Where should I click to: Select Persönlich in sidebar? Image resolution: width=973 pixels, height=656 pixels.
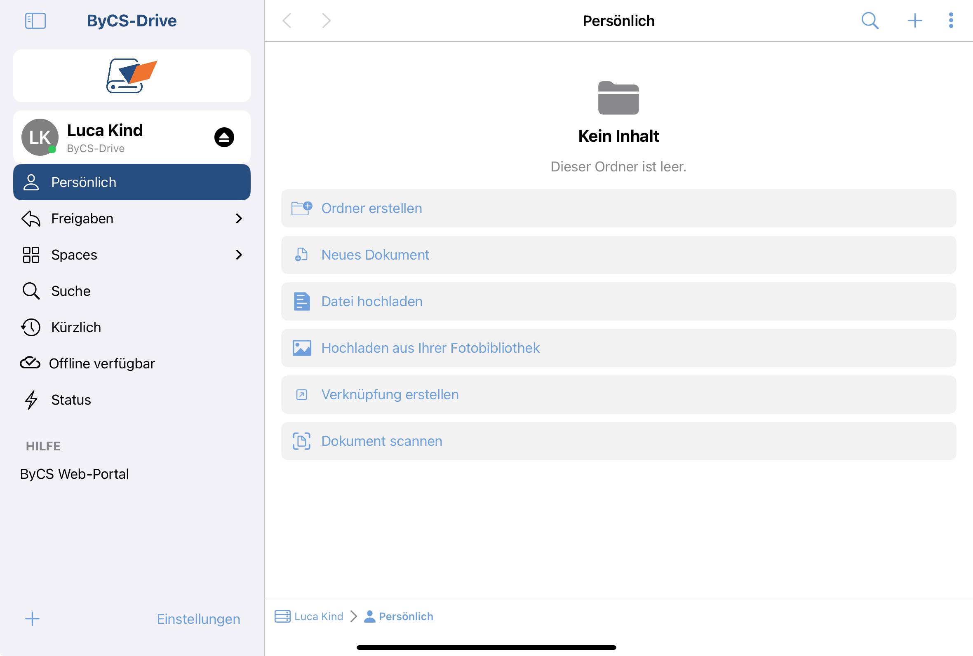[x=132, y=183]
